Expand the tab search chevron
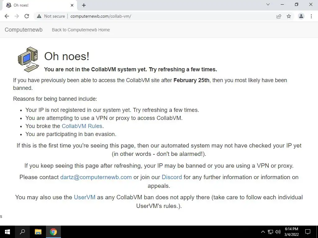 (x=268, y=4)
